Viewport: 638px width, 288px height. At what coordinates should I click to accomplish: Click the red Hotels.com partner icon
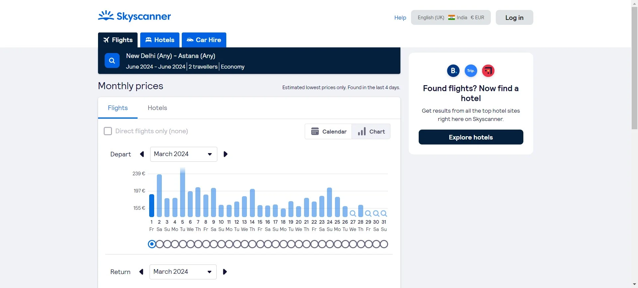(488, 71)
